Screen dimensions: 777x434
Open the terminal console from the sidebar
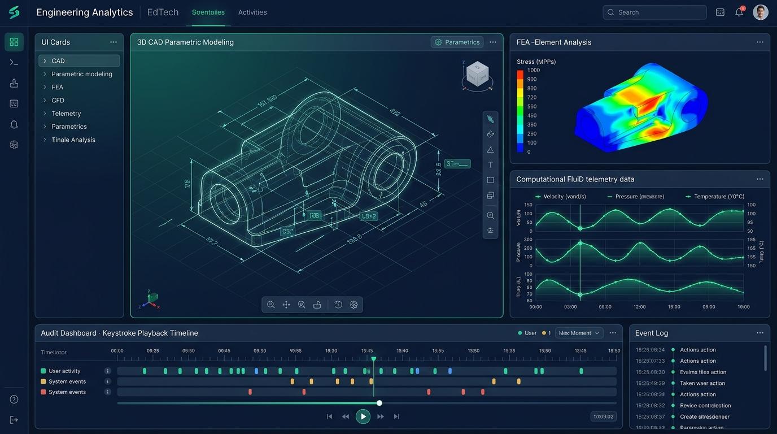coord(14,63)
